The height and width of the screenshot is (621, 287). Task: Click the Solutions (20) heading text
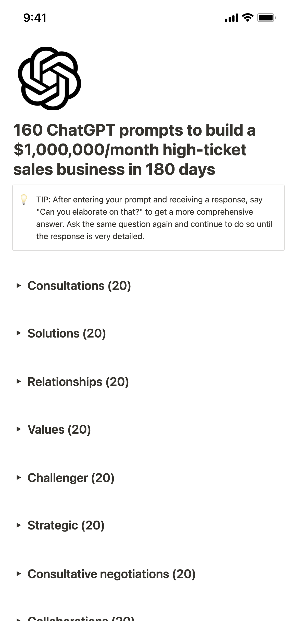click(67, 333)
